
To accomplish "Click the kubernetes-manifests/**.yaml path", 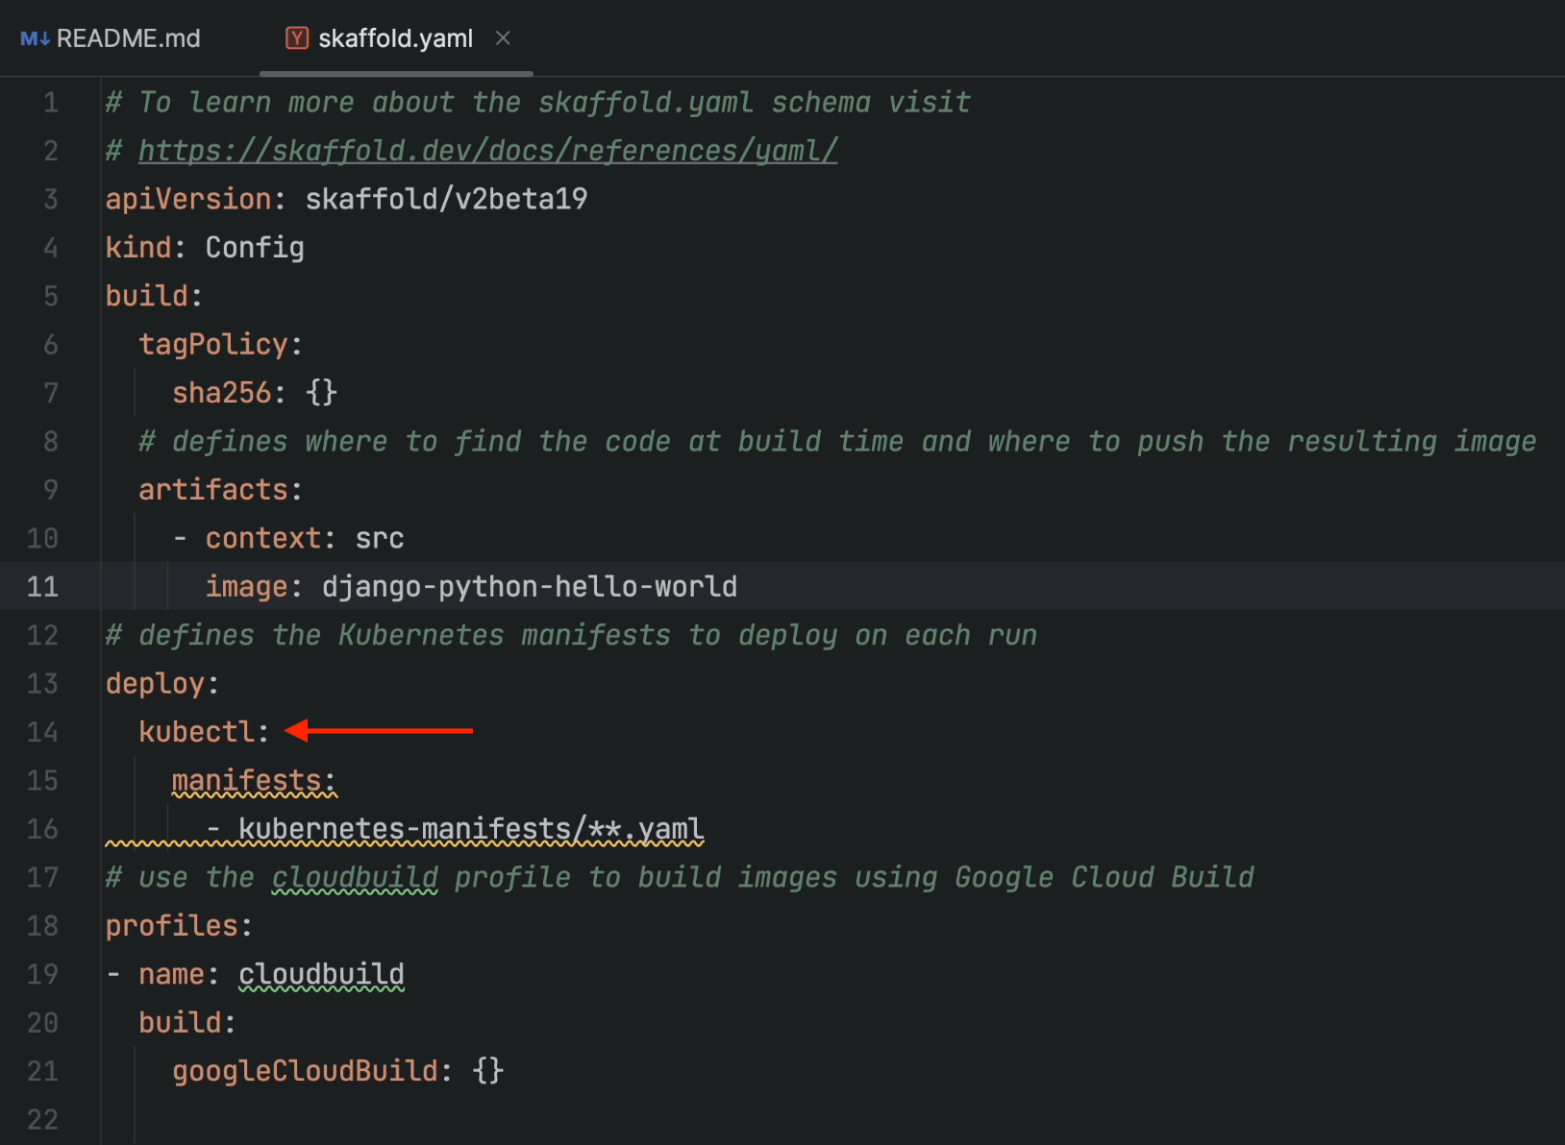I will click(470, 829).
